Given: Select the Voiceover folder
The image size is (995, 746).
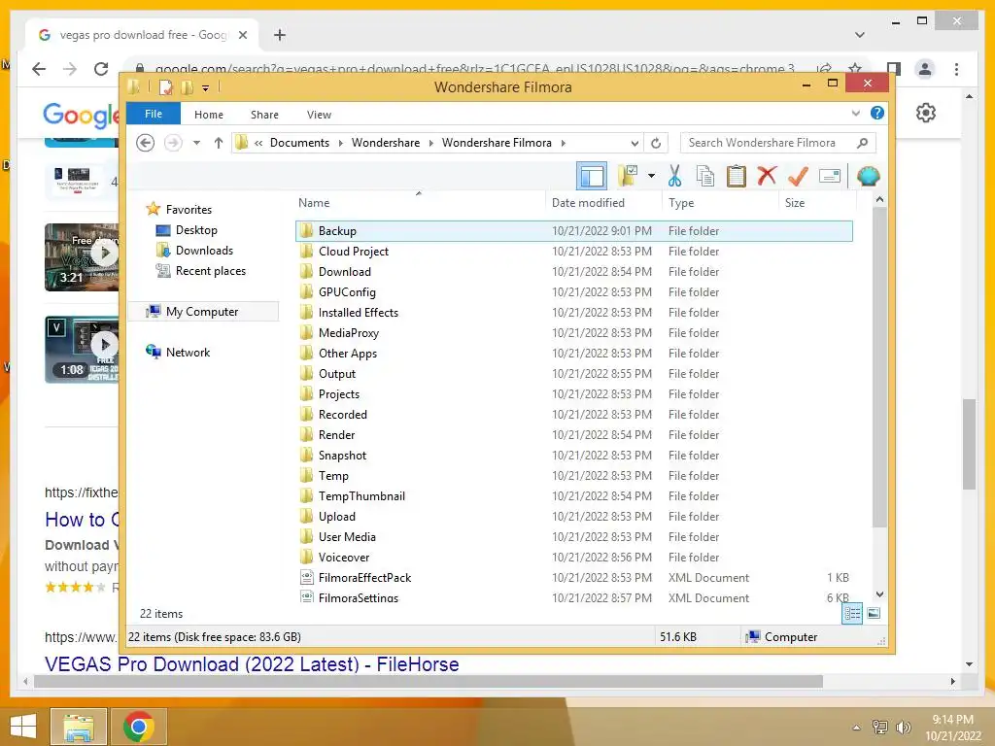Looking at the screenshot, I should click(x=573, y=557).
